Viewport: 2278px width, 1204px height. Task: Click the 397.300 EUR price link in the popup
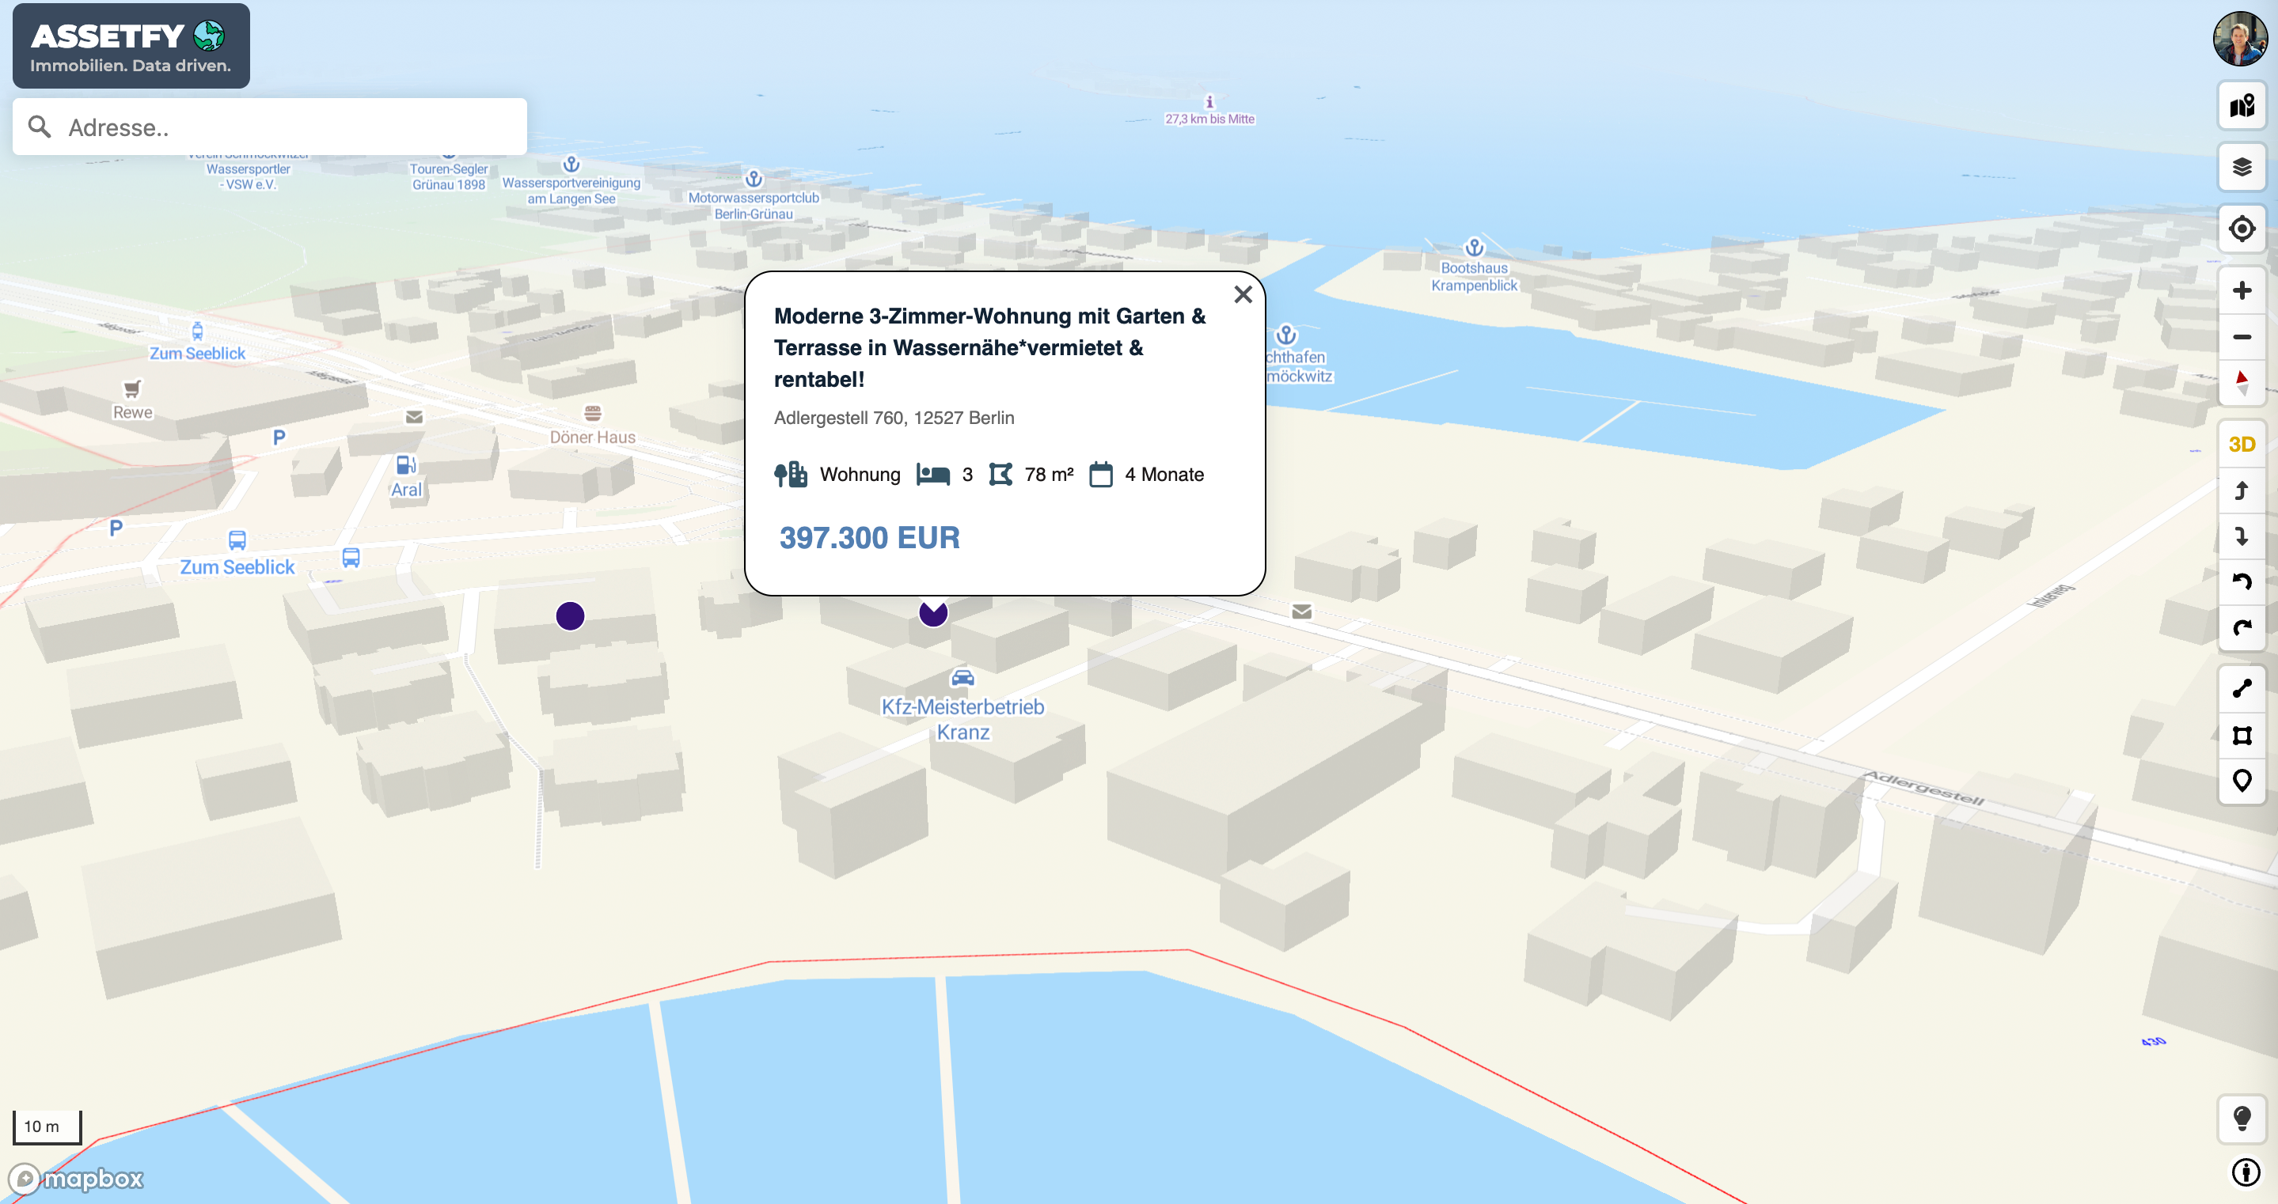click(x=869, y=537)
